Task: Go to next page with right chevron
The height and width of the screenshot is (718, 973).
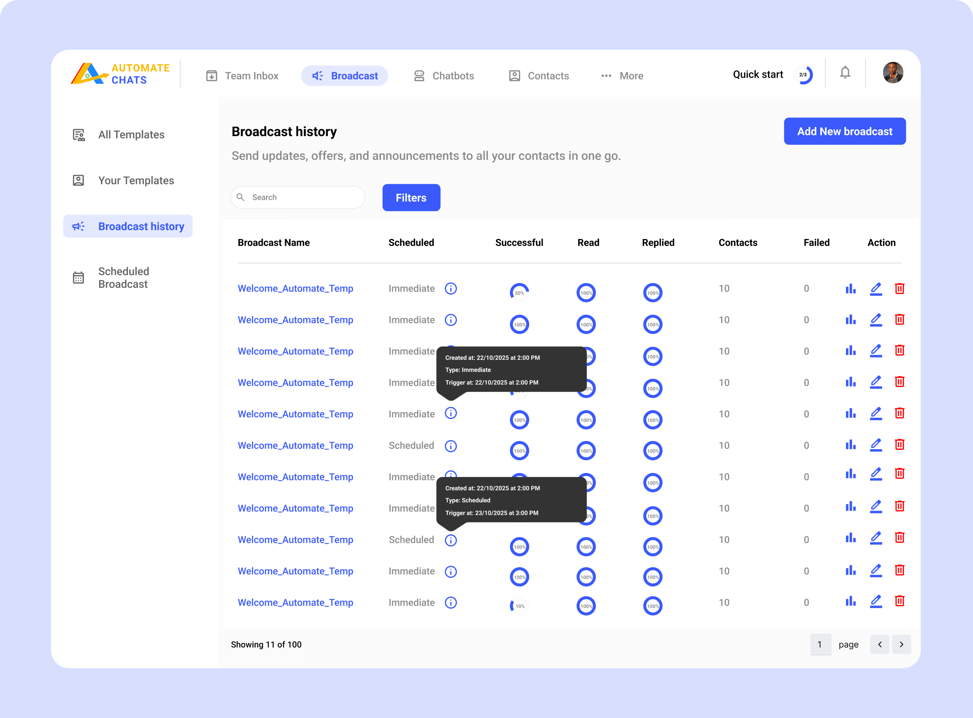Action: [x=901, y=645]
